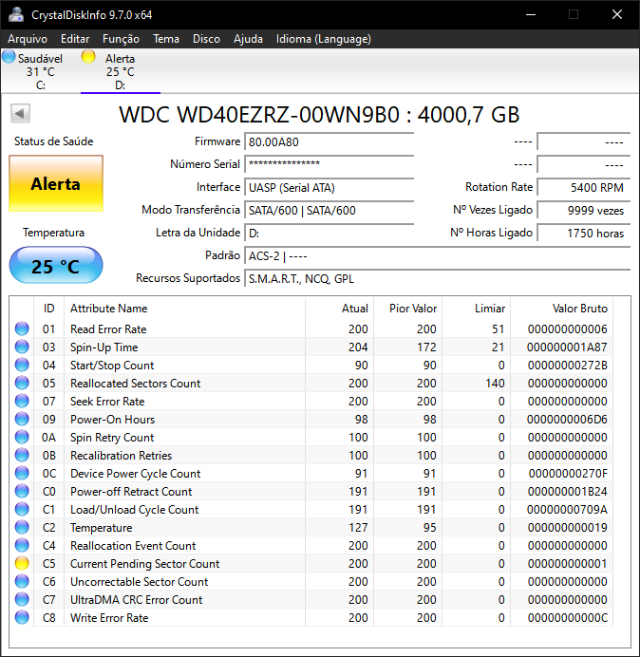Open the Tema menu
The width and height of the screenshot is (640, 657).
pyautogui.click(x=166, y=39)
